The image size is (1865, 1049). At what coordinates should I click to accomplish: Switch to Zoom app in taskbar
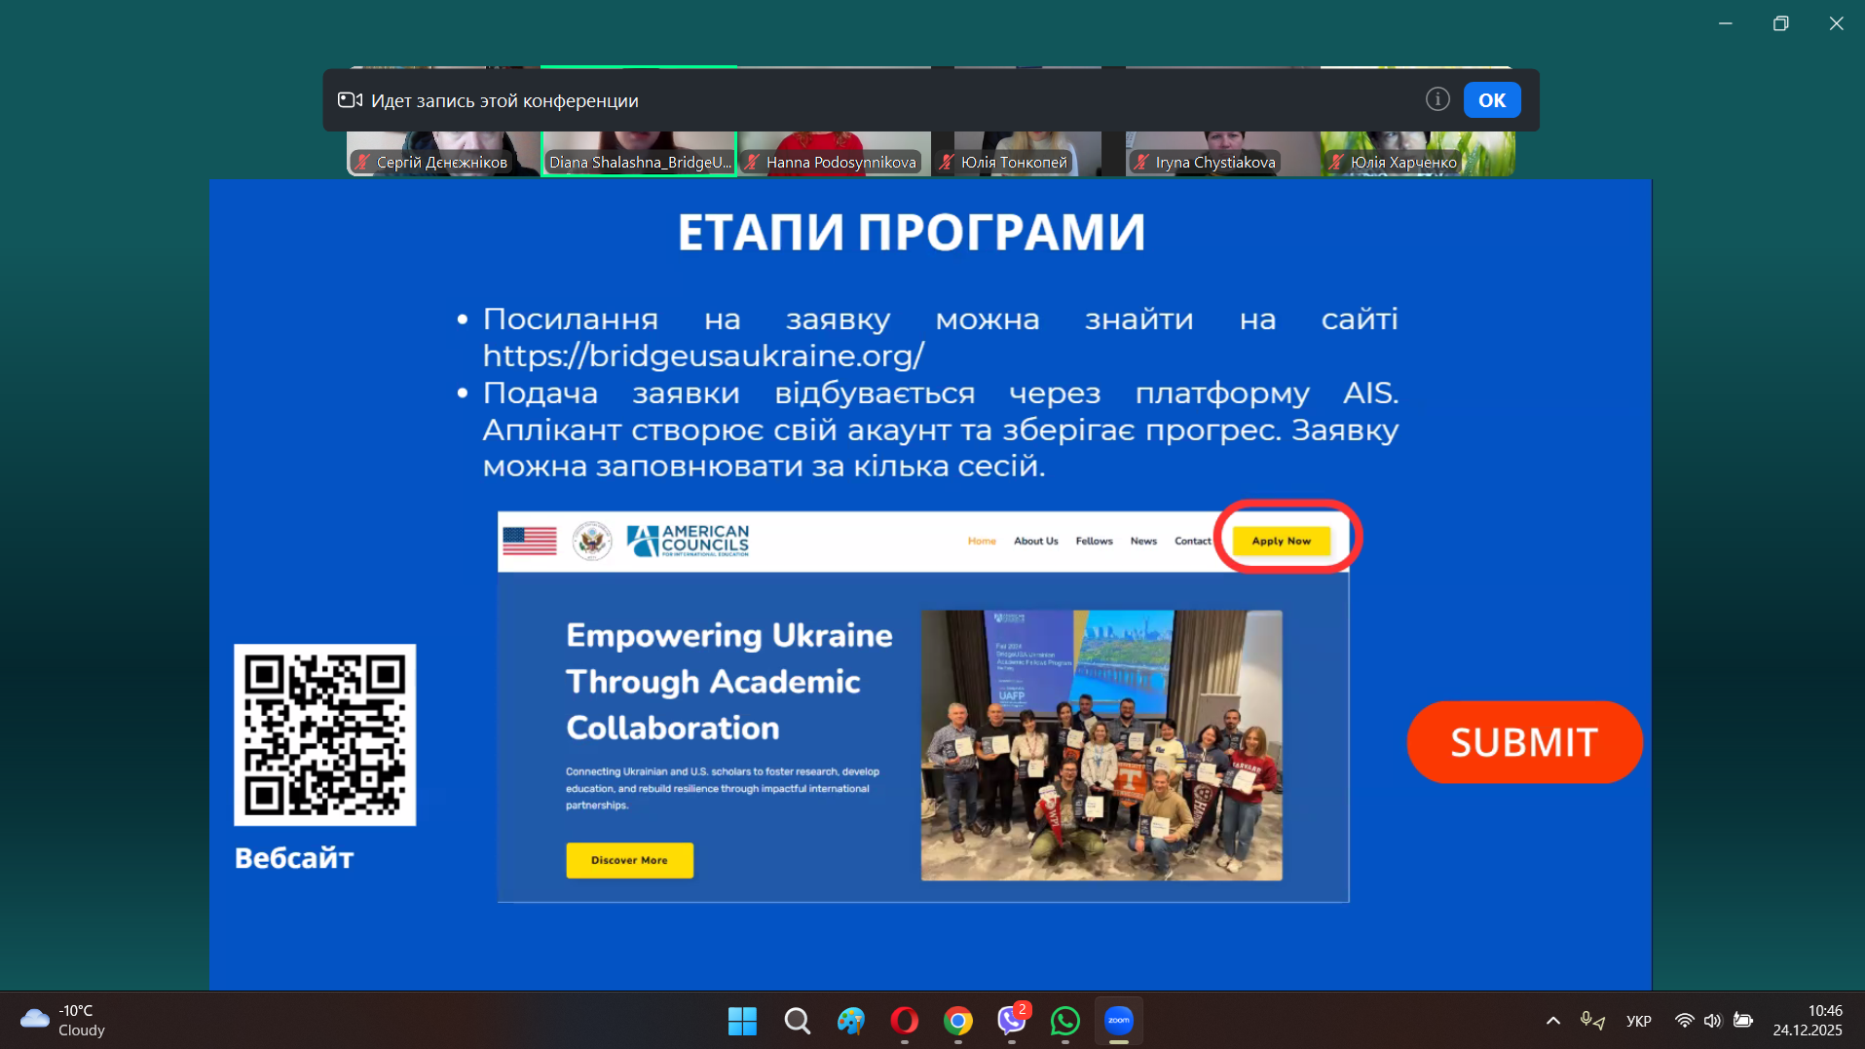tap(1119, 1021)
